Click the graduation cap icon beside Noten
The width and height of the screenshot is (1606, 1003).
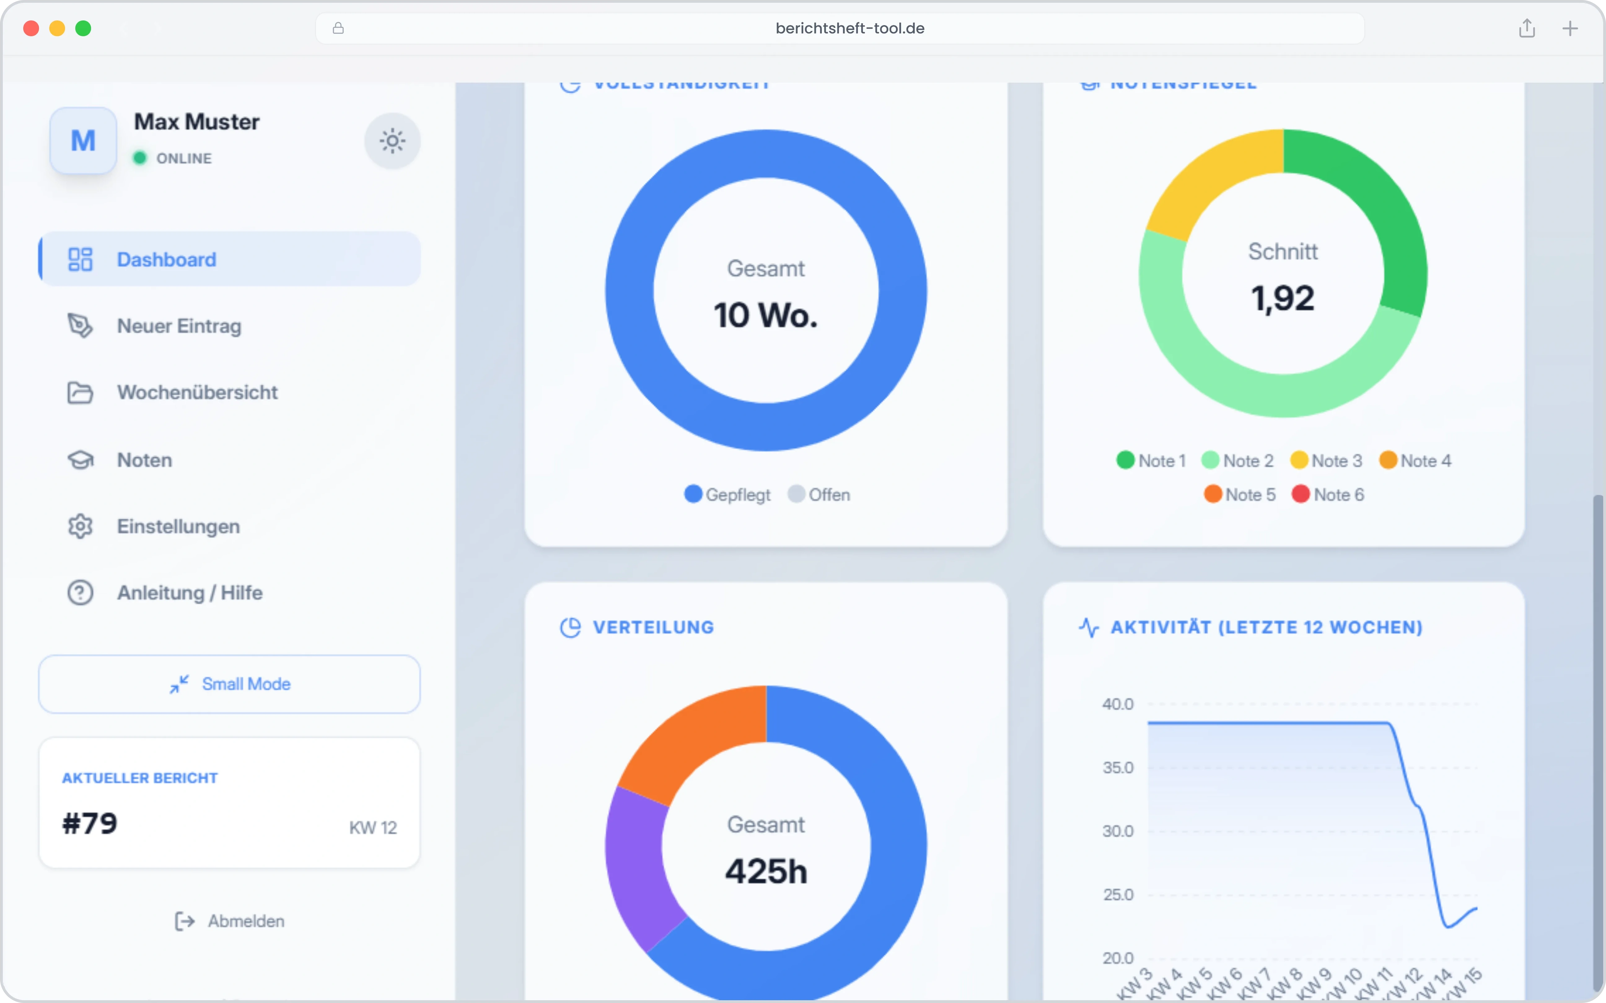tap(80, 460)
